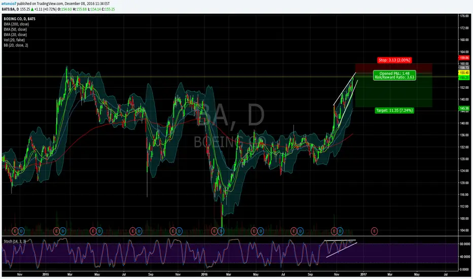This screenshot has width=473, height=279.
Task: Select the Vol (20, false) indicator label
Action: coord(14,40)
